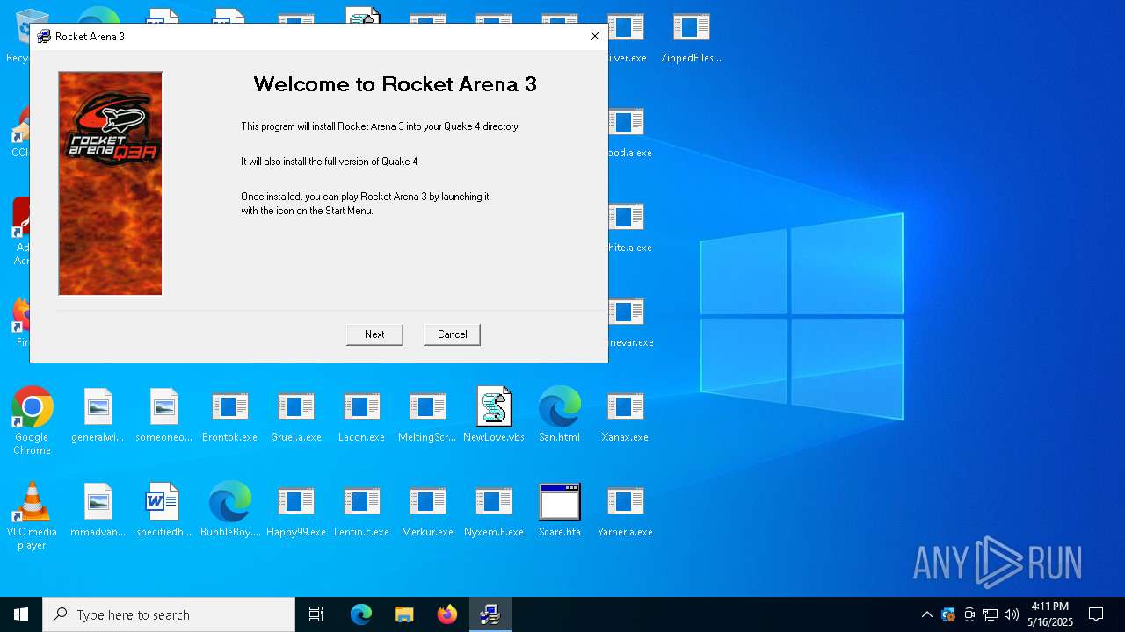
Task: Open the network tray icon
Action: 991,614
